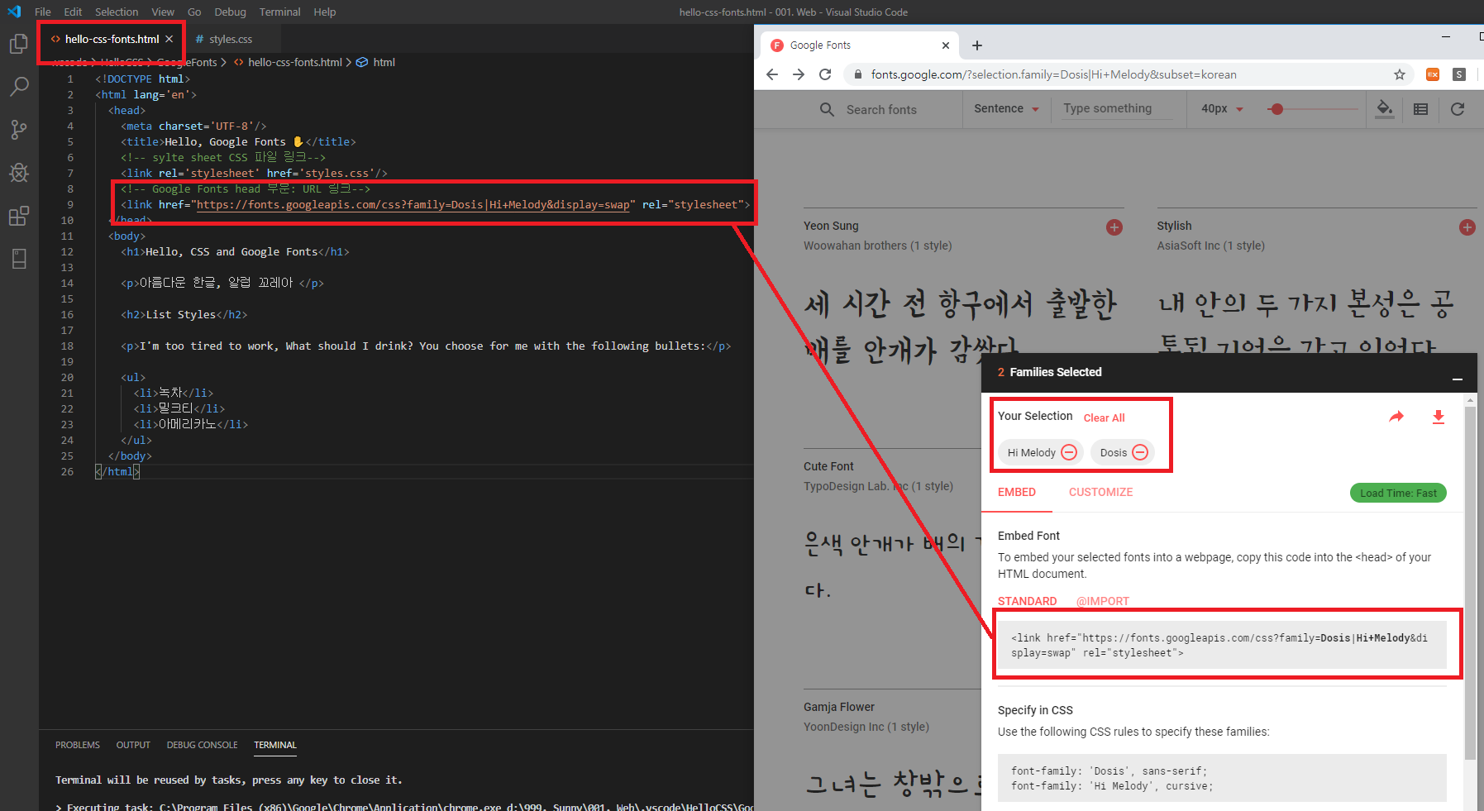This screenshot has width=1484, height=811.
Task: Open the Debug menu
Action: [x=230, y=12]
